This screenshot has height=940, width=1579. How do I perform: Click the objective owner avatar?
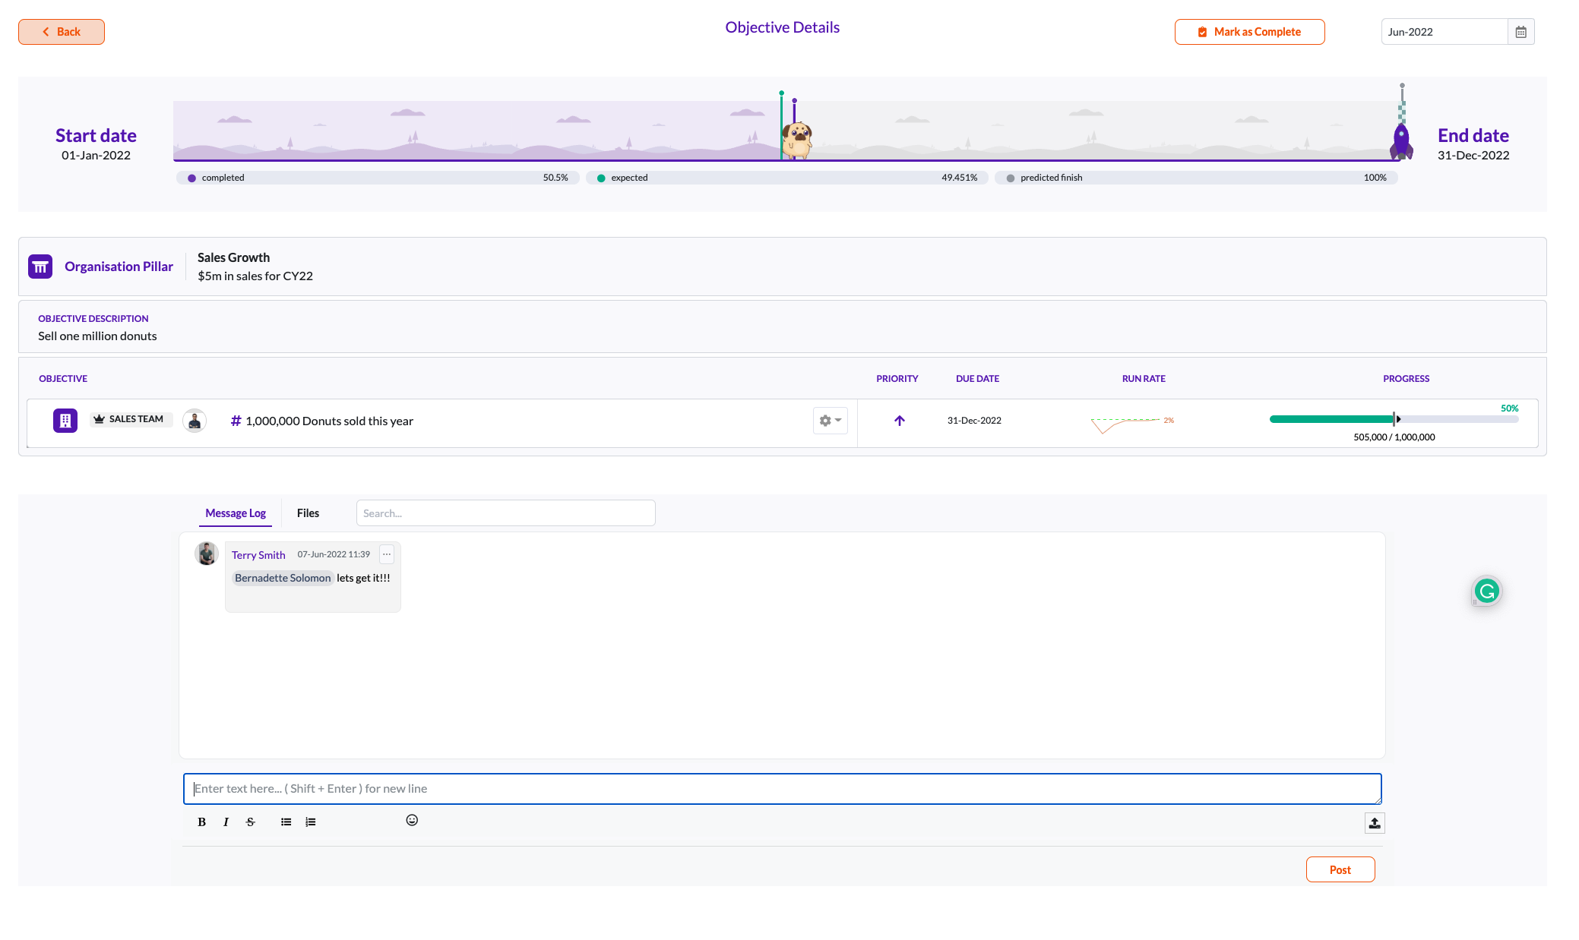(195, 420)
